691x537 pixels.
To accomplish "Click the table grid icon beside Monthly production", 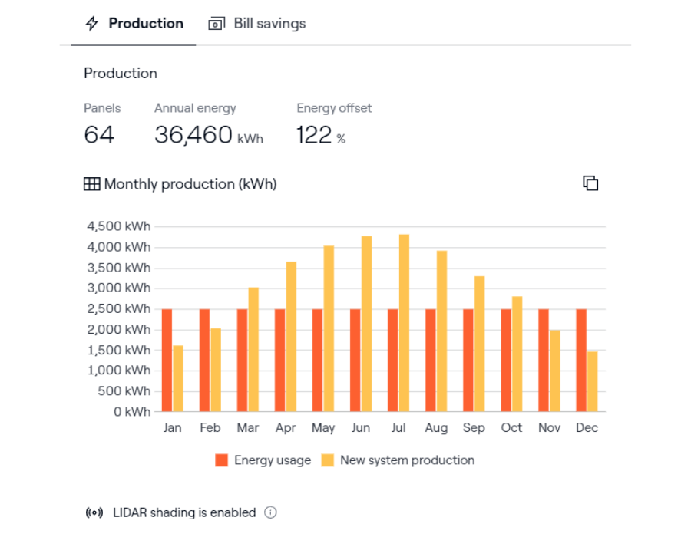I will [91, 184].
